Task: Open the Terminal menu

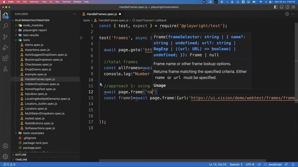Action: tap(66, 2)
